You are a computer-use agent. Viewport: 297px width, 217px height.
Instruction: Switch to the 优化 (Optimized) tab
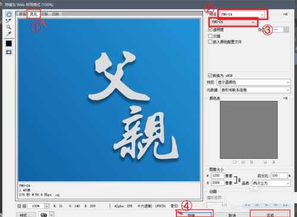click(33, 14)
